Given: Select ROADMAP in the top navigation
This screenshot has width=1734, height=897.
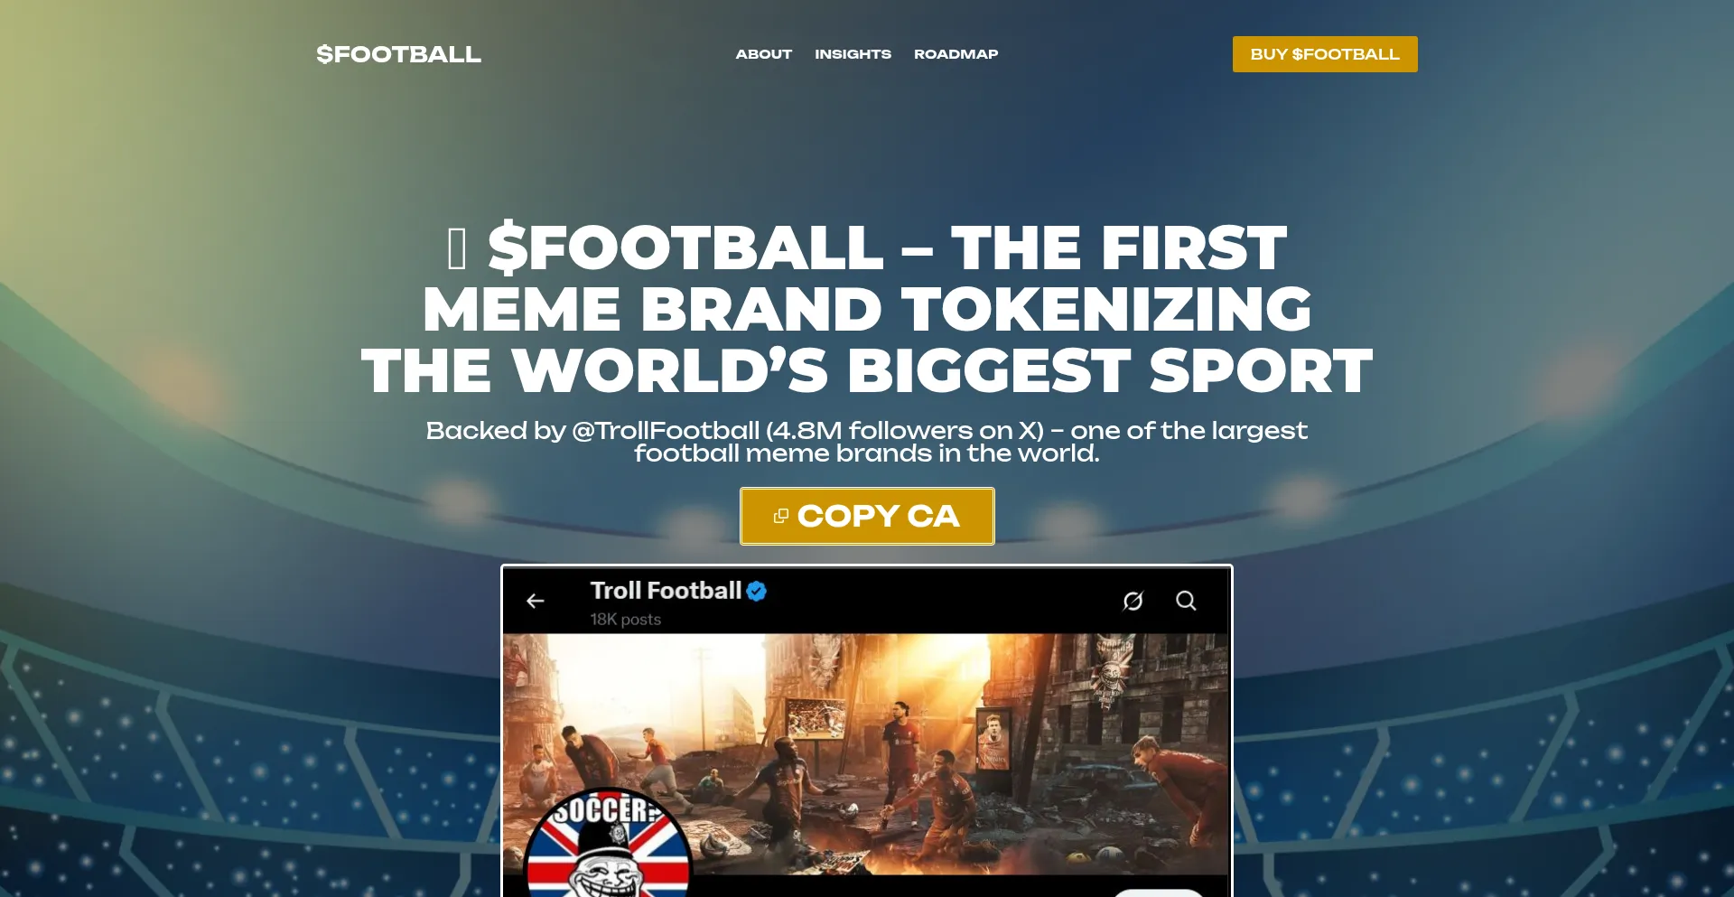Looking at the screenshot, I should pyautogui.click(x=956, y=54).
